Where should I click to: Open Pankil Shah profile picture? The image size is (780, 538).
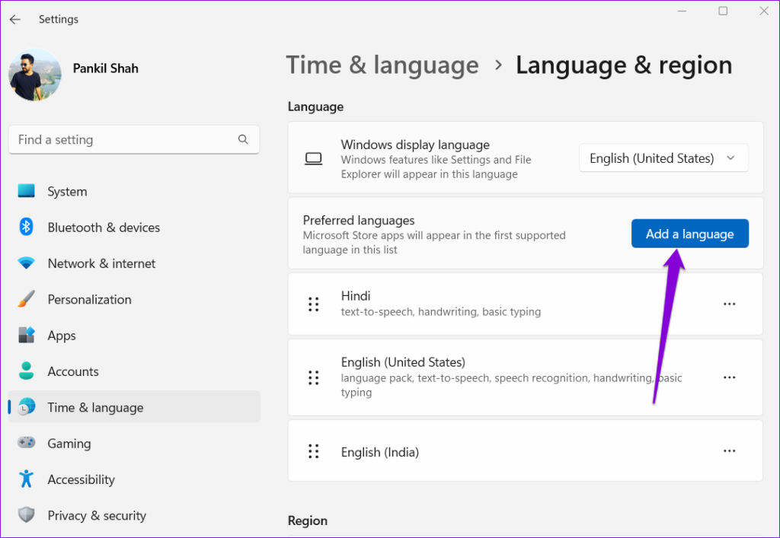pos(35,74)
